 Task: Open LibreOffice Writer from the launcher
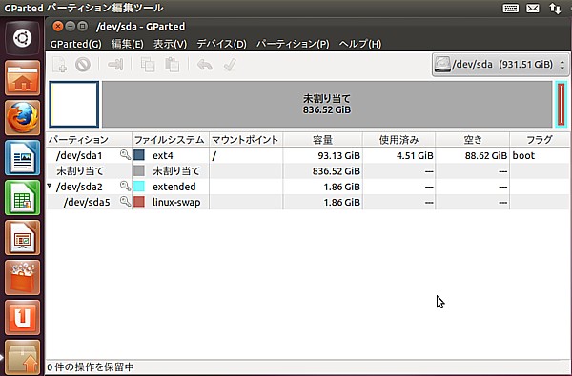pos(23,158)
